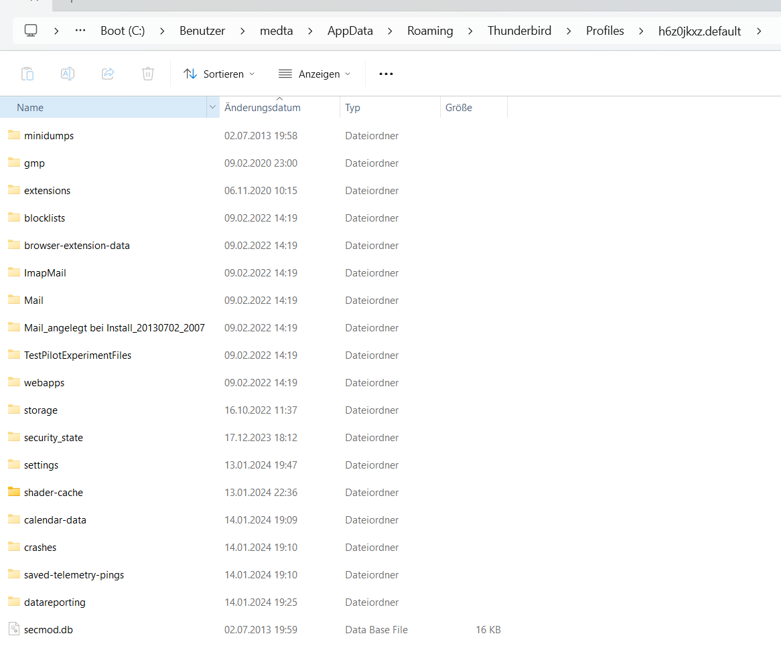This screenshot has height=652, width=781.
Task: Go to AppData breadcrumb segment
Action: click(350, 31)
